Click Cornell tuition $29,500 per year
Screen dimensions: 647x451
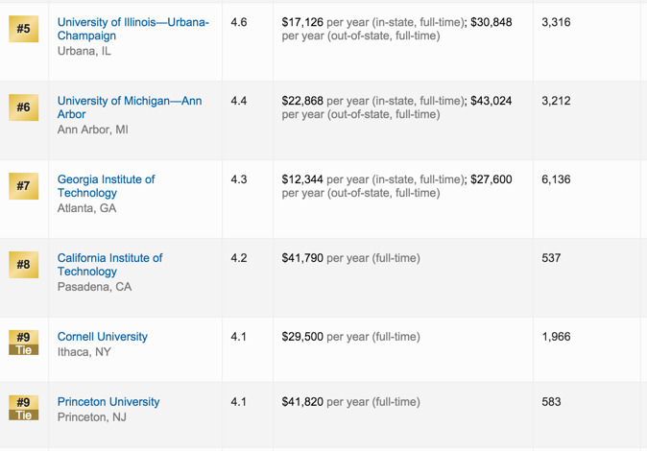(x=350, y=337)
